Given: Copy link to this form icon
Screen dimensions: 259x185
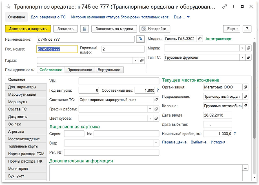Looking at the screenshot, I should point(224,7).
